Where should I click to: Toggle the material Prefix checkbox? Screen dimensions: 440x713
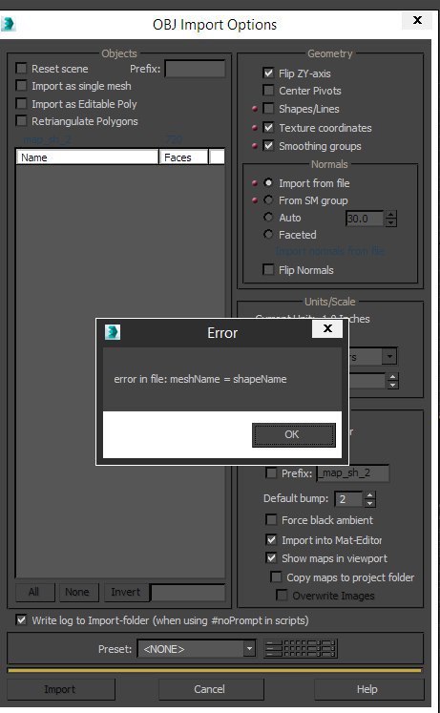pyautogui.click(x=271, y=472)
